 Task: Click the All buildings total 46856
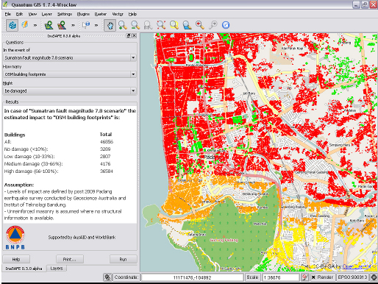pyautogui.click(x=107, y=142)
